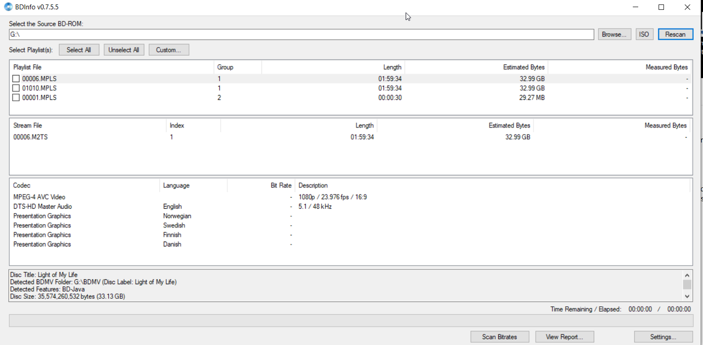Click the 29.27 MB estimated bytes cell
The height and width of the screenshot is (345, 703).
(x=532, y=98)
